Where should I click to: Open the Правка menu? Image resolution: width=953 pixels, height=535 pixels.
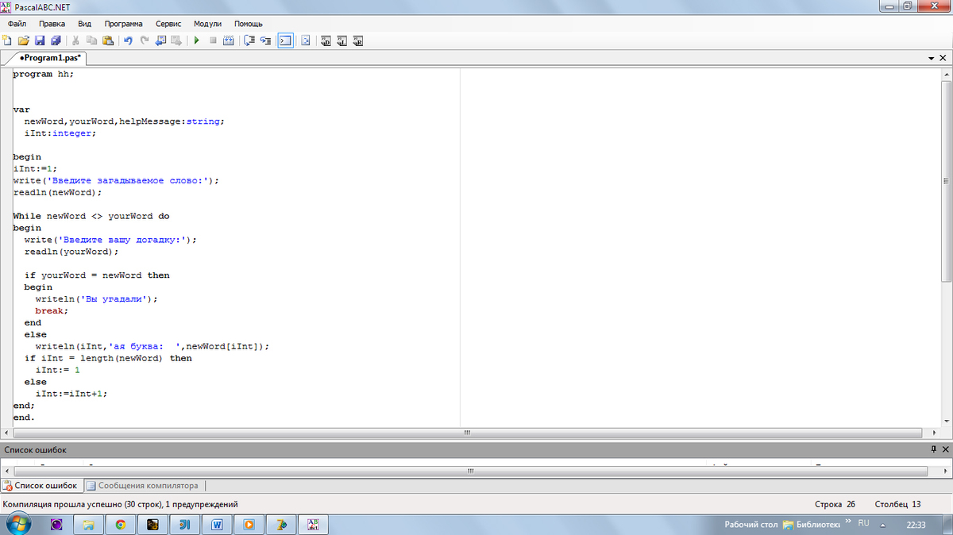pos(52,24)
